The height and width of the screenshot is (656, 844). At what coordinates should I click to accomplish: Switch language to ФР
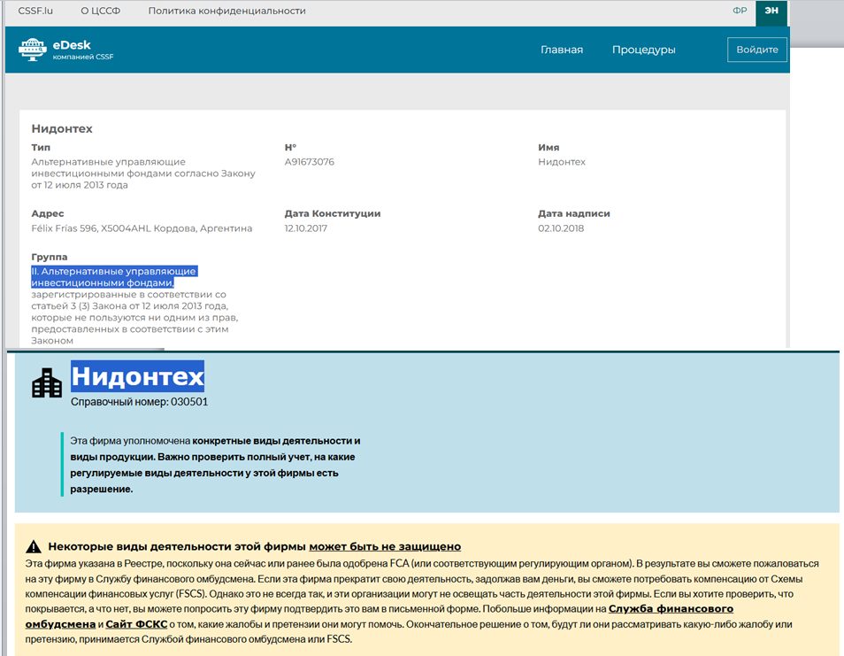[x=740, y=11]
